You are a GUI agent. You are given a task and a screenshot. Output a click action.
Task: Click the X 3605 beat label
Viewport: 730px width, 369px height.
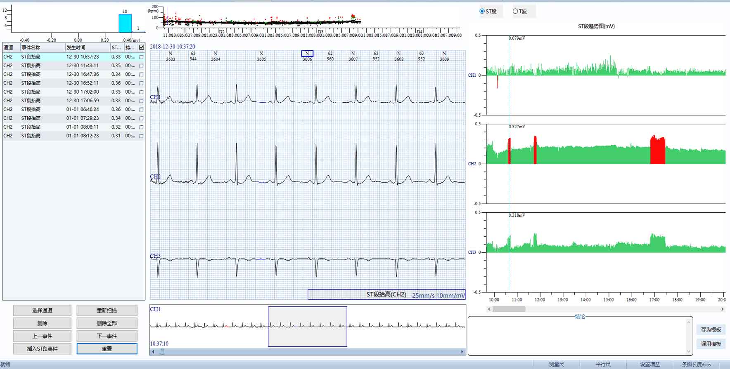coord(261,56)
